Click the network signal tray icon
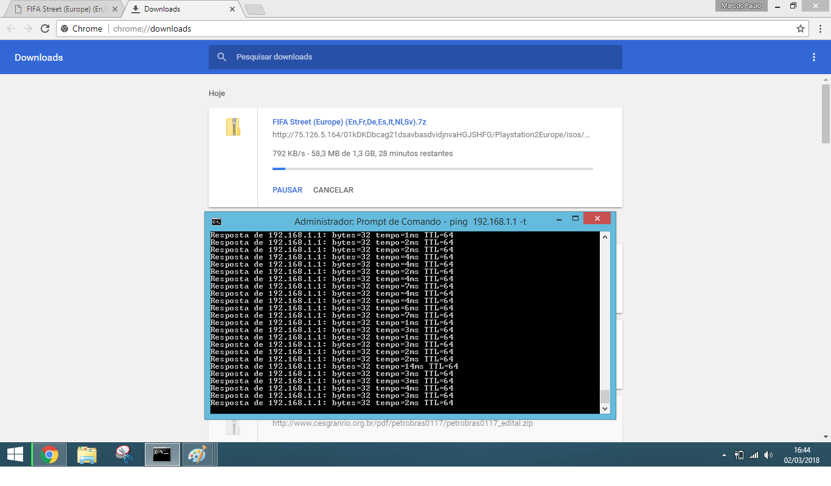The image size is (831, 486). click(x=754, y=454)
